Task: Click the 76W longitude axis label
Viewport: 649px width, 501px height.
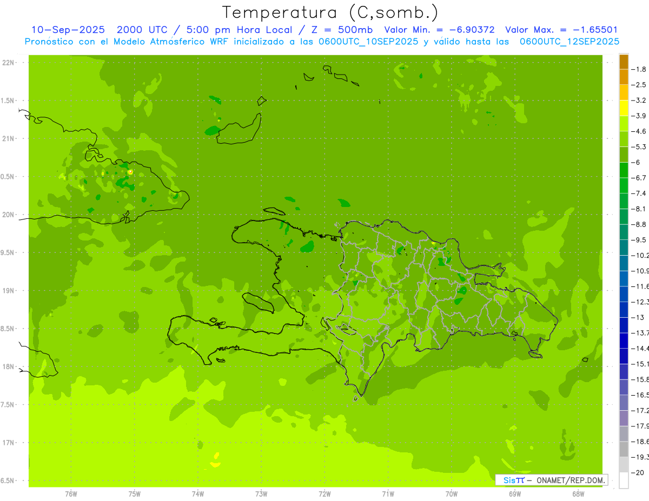Action: click(x=71, y=494)
